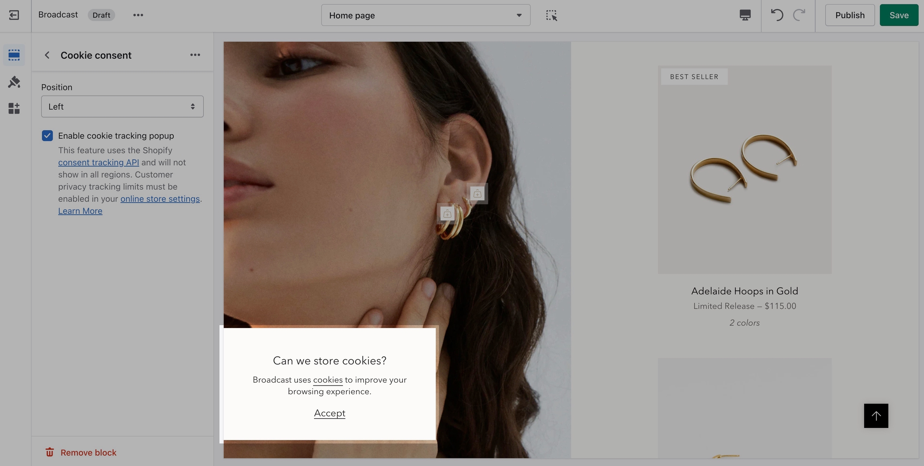Click the upper hotspot bag icon on the ear
The image size is (924, 466).
pos(477,194)
